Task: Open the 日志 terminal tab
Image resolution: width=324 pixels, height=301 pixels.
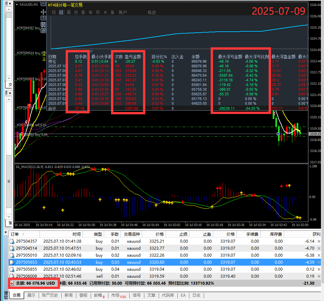Action: (x=196, y=295)
